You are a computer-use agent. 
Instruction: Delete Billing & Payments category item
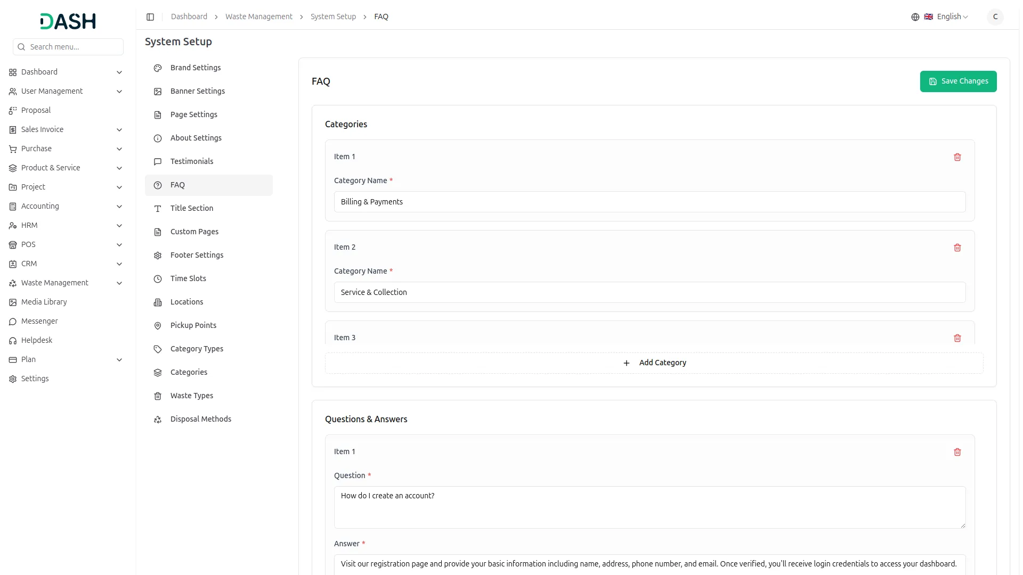point(957,157)
